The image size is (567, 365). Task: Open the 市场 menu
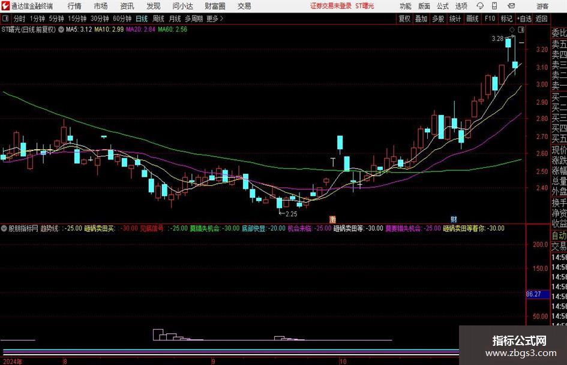point(101,6)
